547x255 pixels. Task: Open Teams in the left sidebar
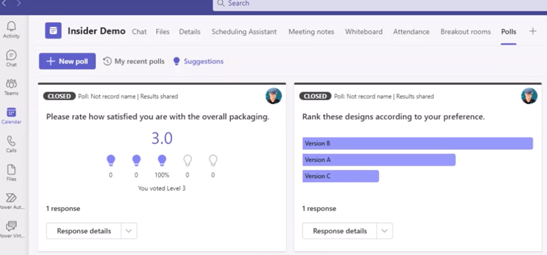pyautogui.click(x=11, y=87)
